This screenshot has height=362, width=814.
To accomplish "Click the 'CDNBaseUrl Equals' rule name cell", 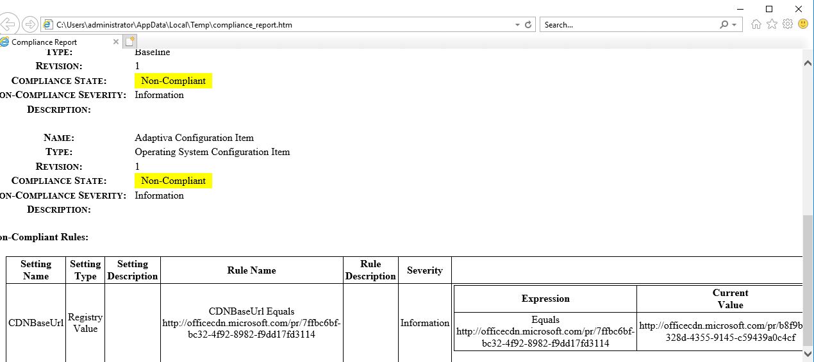I will [x=251, y=323].
